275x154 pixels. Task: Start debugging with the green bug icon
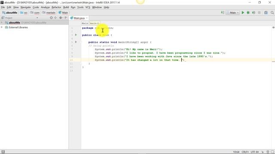click(248, 12)
